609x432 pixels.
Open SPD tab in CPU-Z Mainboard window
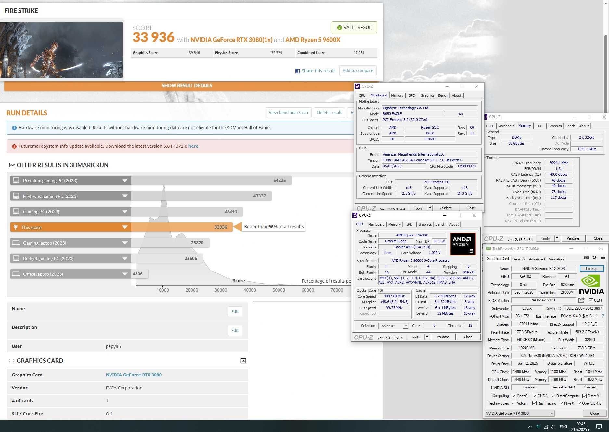[412, 95]
